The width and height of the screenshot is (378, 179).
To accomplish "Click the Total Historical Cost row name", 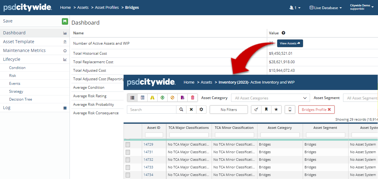I will [90, 53].
